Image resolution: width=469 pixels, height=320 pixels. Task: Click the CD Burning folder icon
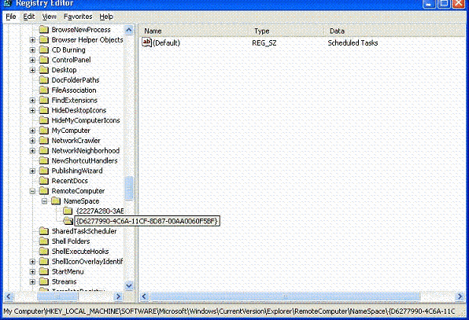(44, 50)
